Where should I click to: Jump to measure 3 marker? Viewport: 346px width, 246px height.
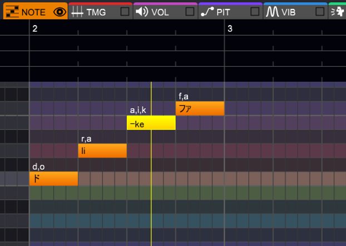tap(230, 28)
